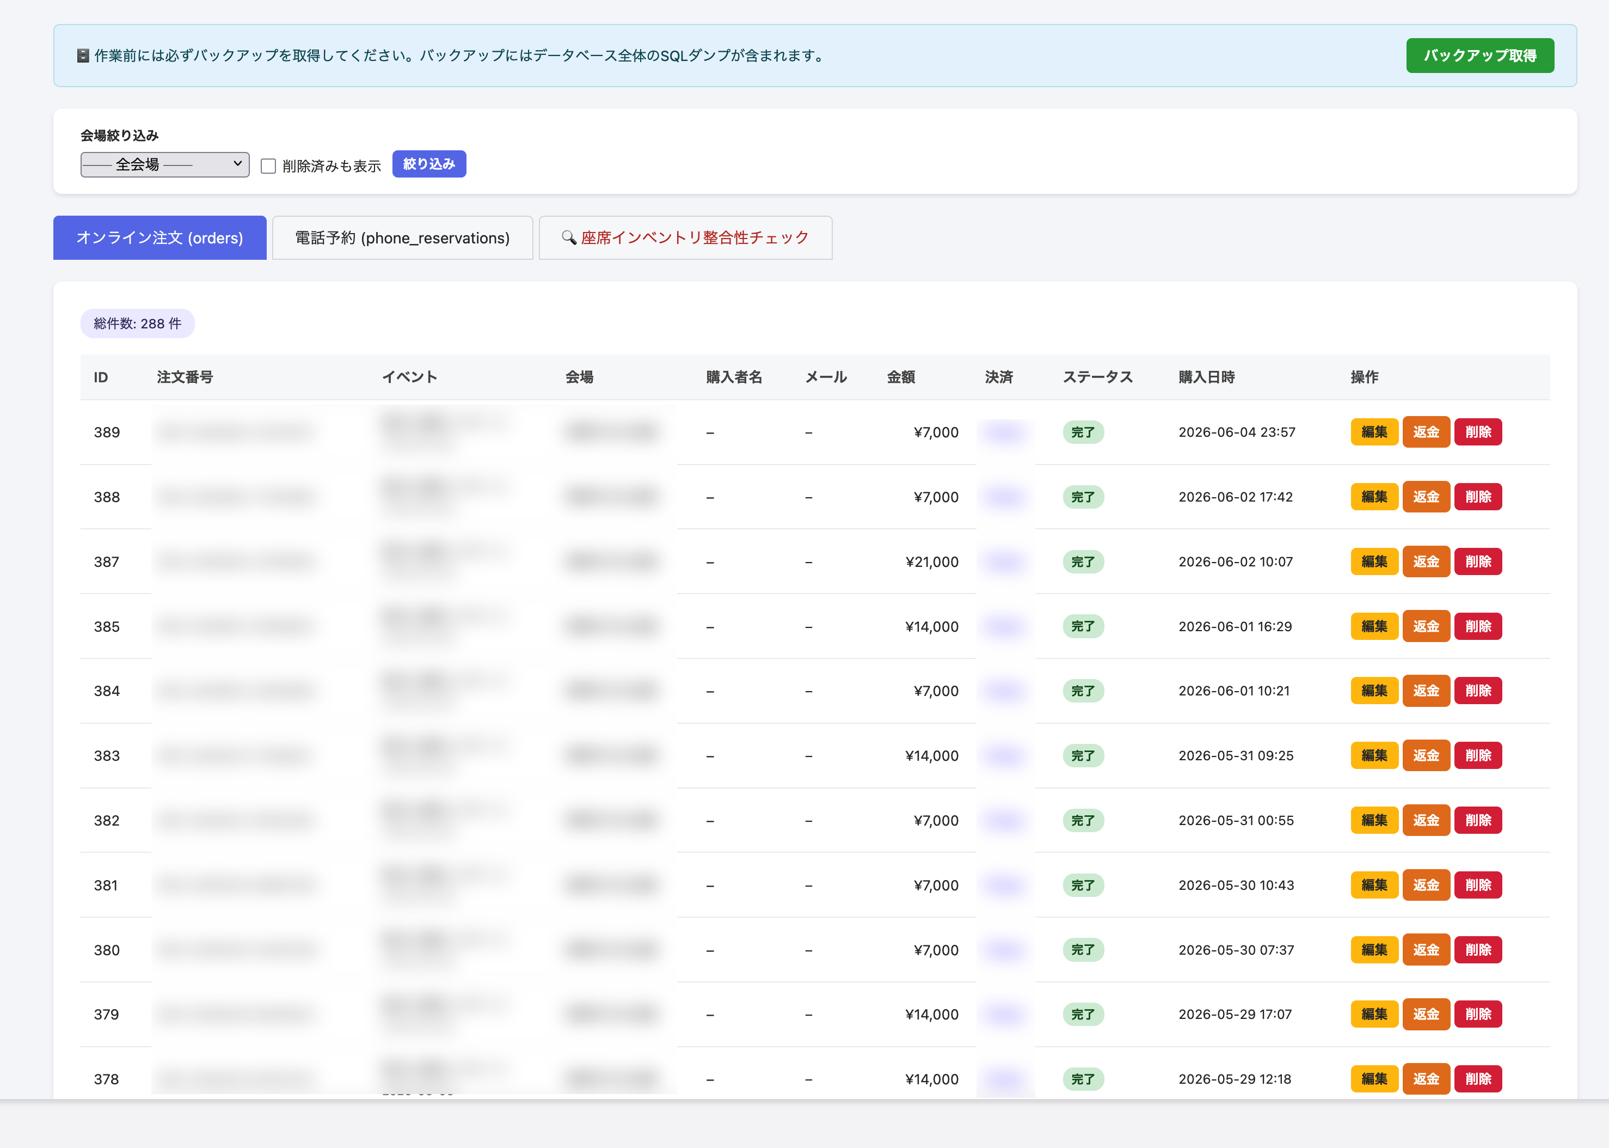
Task: Click the magnifier icon on inventory check tab
Action: [569, 237]
